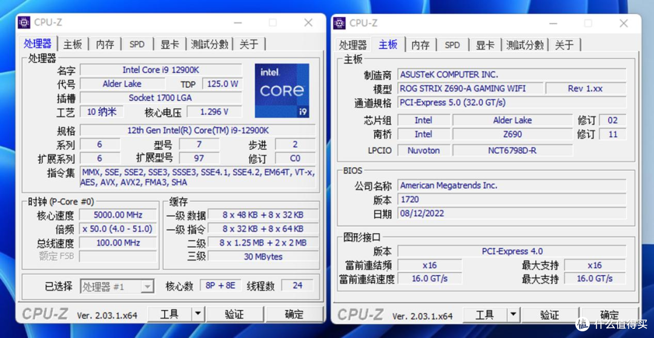
Task: Switch to 处理器 tab in right CPU-Z window
Action: [x=353, y=45]
